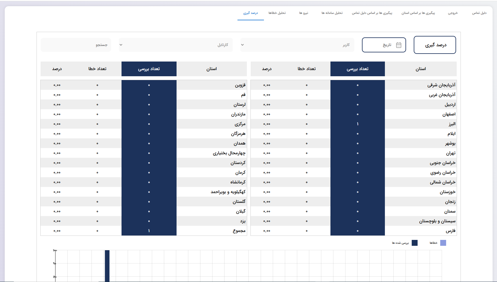Click the تهران province name
The height and width of the screenshot is (282, 497).
[x=451, y=153]
